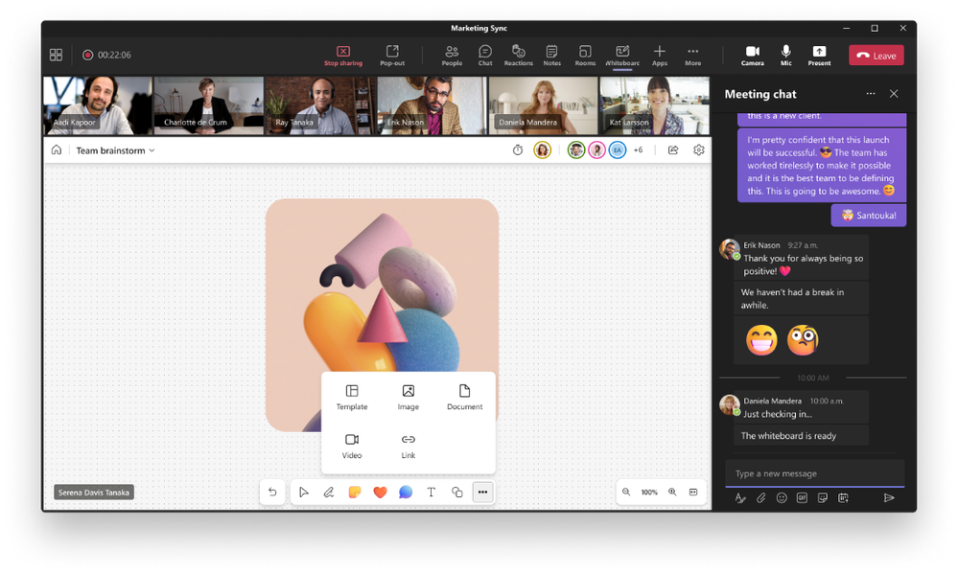958x574 pixels.
Task: Expand the Team brainstorm dropdown
Action: tap(115, 150)
